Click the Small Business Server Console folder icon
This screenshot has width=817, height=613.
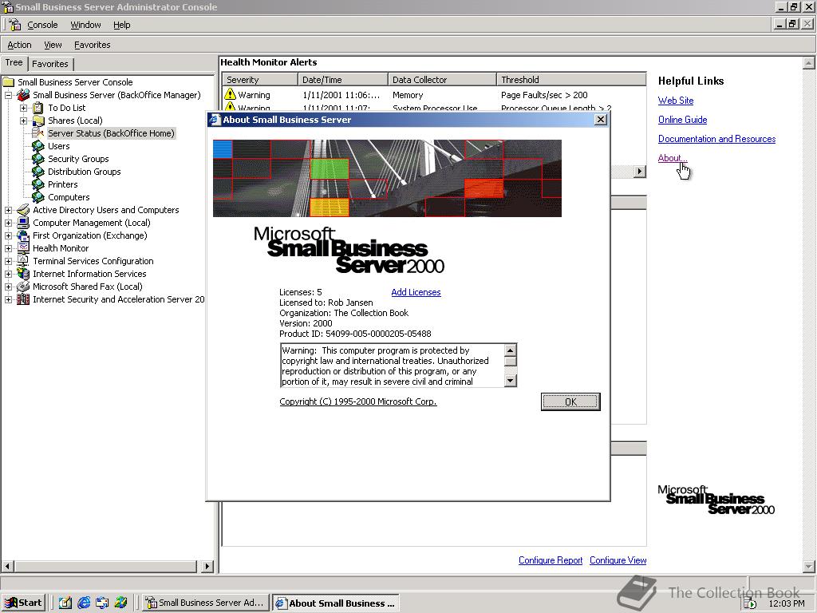pyautogui.click(x=8, y=82)
